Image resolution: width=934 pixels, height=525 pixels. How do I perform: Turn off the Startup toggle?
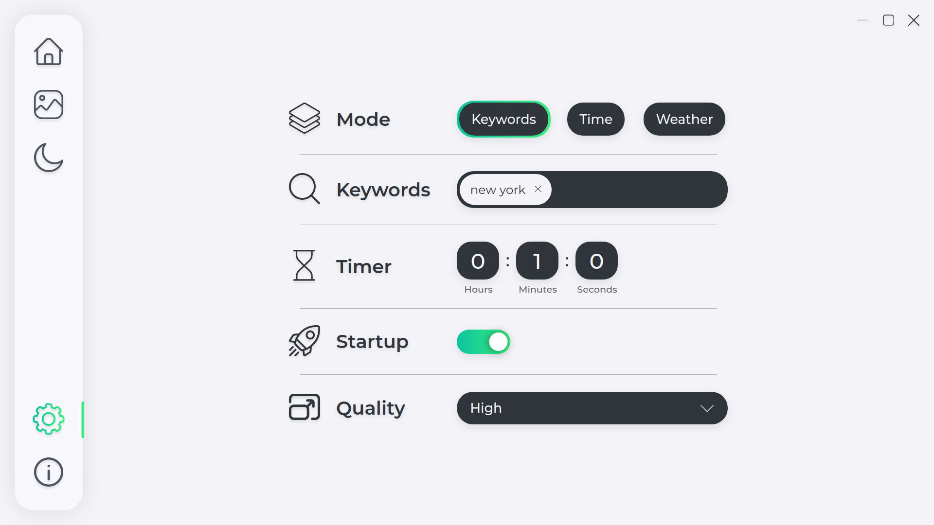tap(483, 342)
